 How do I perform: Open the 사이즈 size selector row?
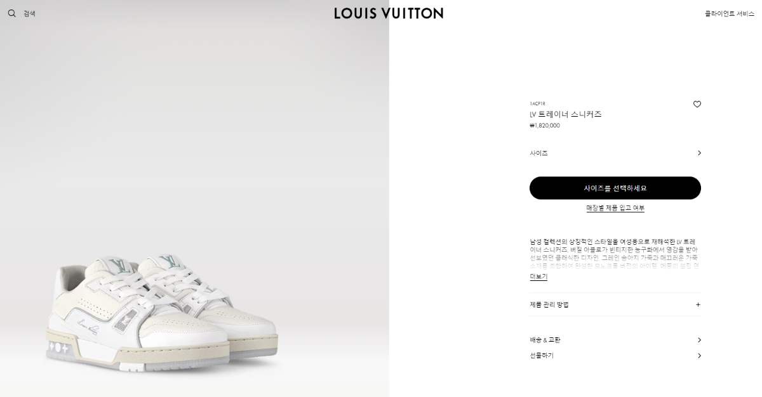coord(615,153)
